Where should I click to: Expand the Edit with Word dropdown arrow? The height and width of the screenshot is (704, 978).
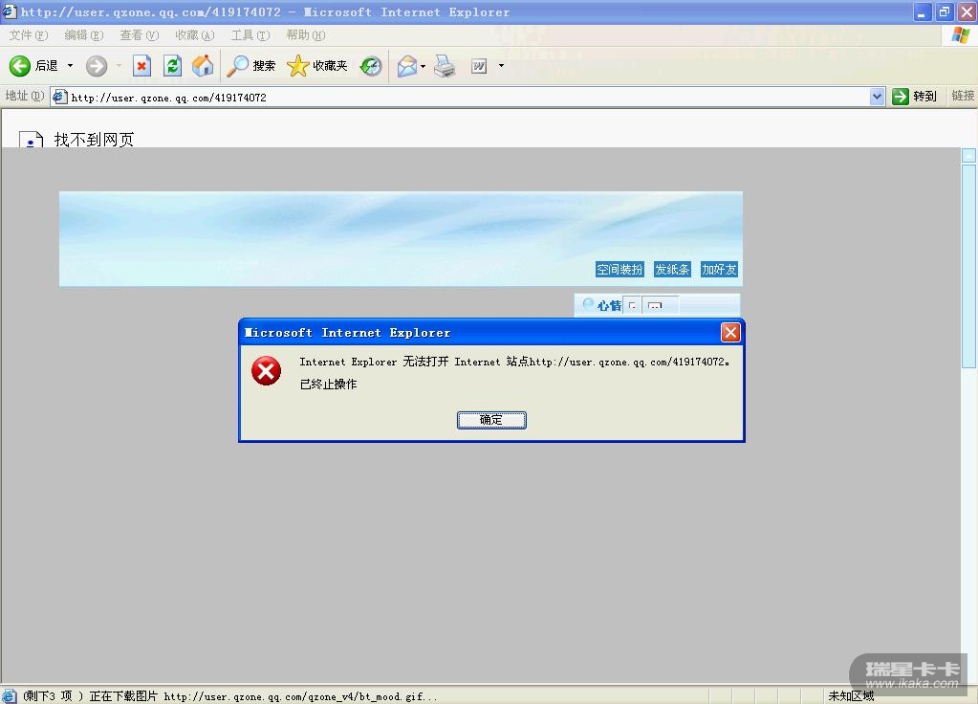501,66
